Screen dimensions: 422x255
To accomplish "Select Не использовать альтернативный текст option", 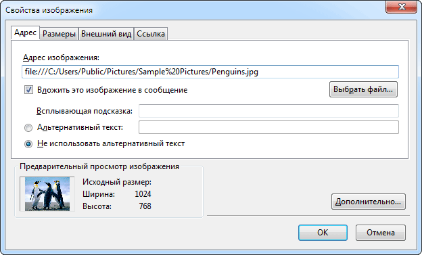I will click(x=28, y=144).
